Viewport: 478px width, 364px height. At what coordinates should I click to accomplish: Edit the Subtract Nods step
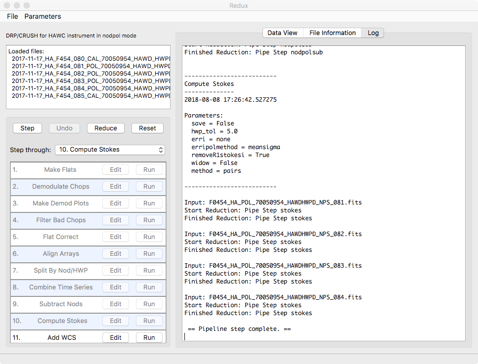[x=115, y=304]
